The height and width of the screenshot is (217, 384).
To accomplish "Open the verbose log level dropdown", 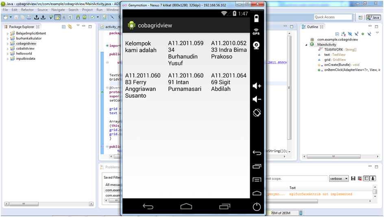I will click(x=339, y=178).
